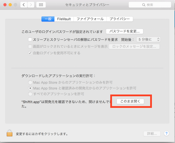Focus the 検索 search field

[x=150, y=5]
